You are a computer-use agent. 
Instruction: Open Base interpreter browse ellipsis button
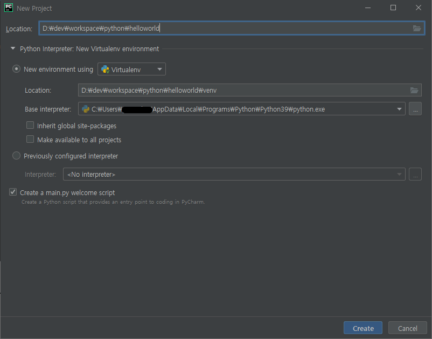point(415,109)
